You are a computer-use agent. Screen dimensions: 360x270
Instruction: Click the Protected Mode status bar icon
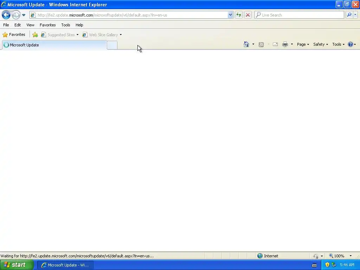[316, 256]
